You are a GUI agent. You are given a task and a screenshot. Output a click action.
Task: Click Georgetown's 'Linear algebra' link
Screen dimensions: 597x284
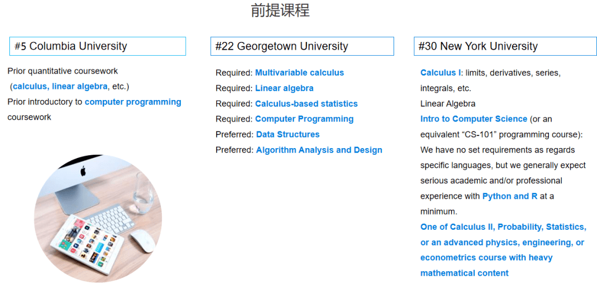pos(284,88)
